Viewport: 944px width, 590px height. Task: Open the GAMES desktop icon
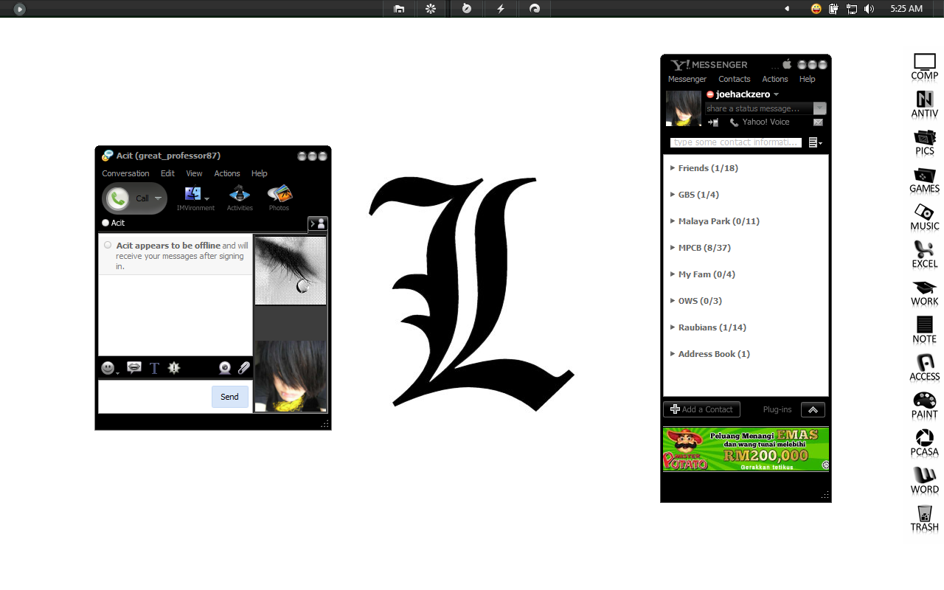click(x=924, y=179)
